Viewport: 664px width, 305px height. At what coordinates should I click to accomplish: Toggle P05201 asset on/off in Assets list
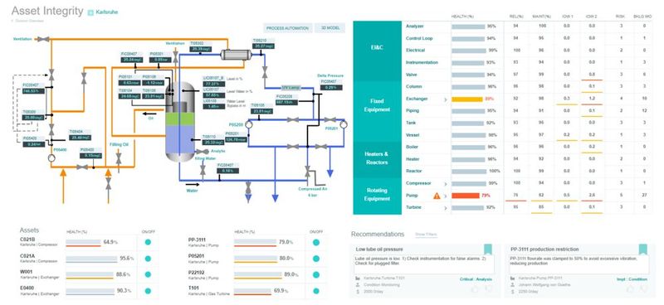316,259
